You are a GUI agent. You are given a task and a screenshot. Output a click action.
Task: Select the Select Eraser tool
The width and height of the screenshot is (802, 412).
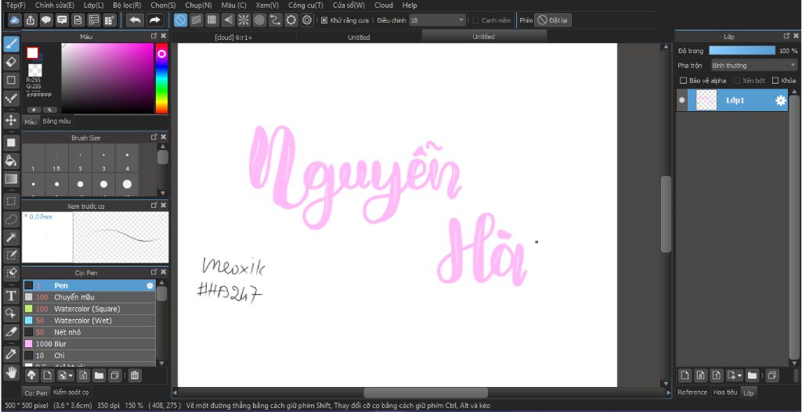click(x=11, y=273)
